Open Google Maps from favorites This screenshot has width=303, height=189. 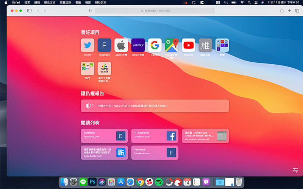tap(172, 45)
